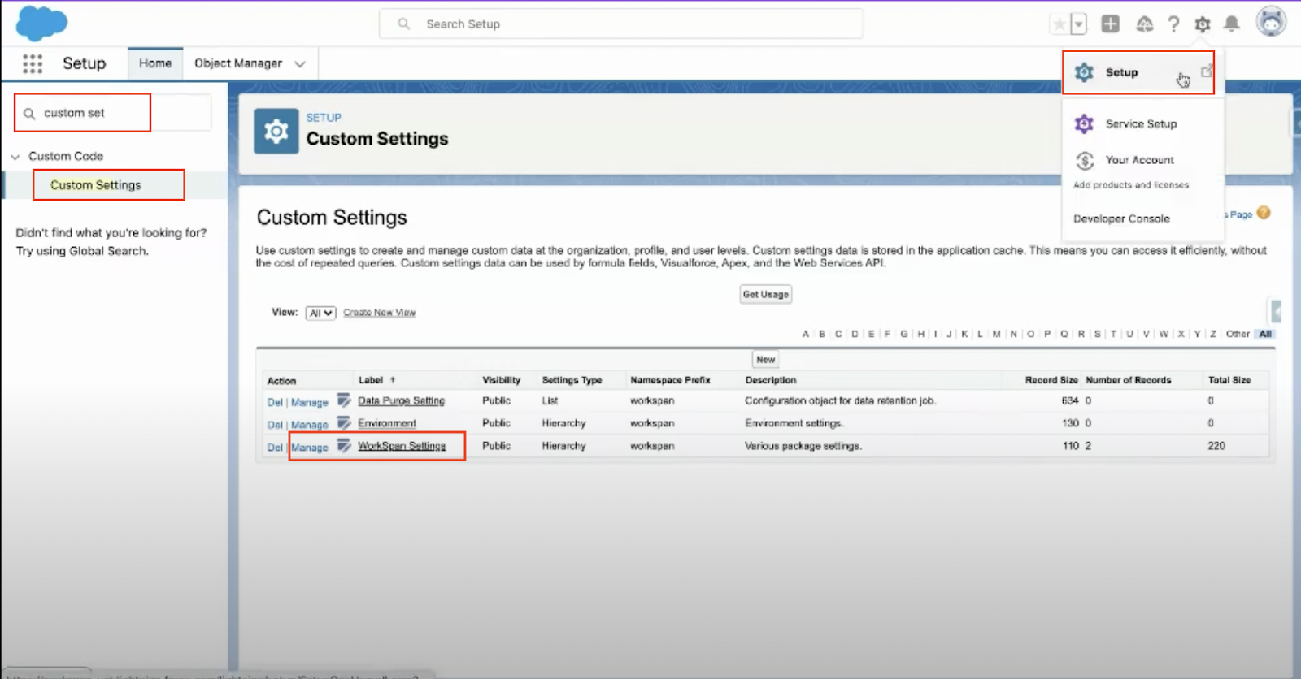Open the favorites list dropdown arrow
The image size is (1301, 679).
click(x=1078, y=24)
